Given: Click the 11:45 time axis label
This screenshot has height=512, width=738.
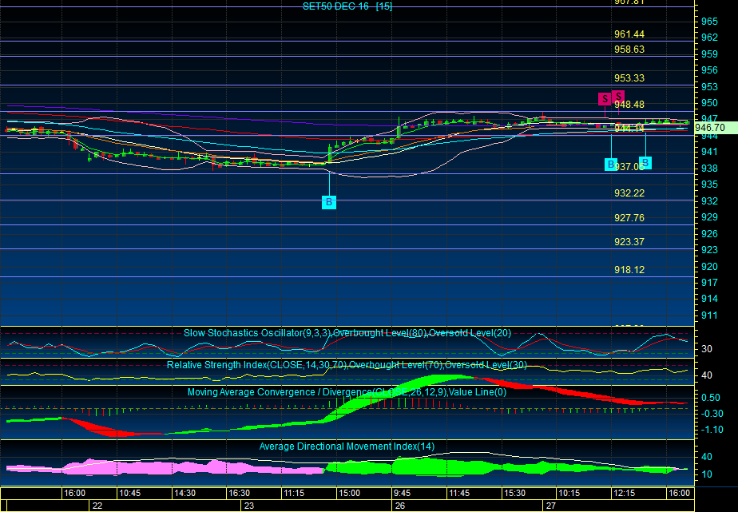Looking at the screenshot, I should pyautogui.click(x=459, y=493).
